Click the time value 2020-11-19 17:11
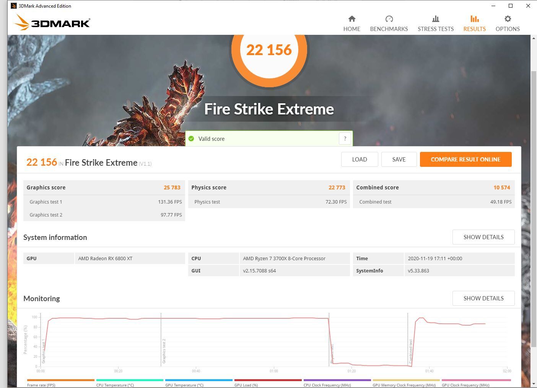537x388 pixels. 435,258
